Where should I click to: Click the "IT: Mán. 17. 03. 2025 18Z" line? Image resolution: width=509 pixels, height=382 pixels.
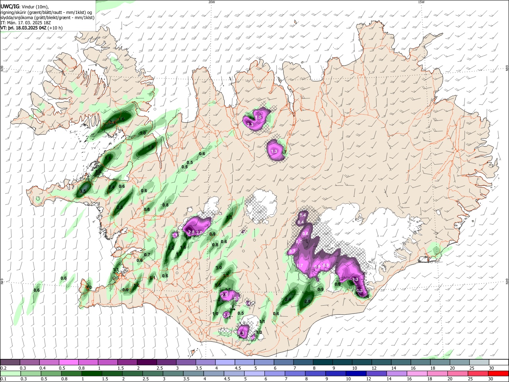point(26,23)
